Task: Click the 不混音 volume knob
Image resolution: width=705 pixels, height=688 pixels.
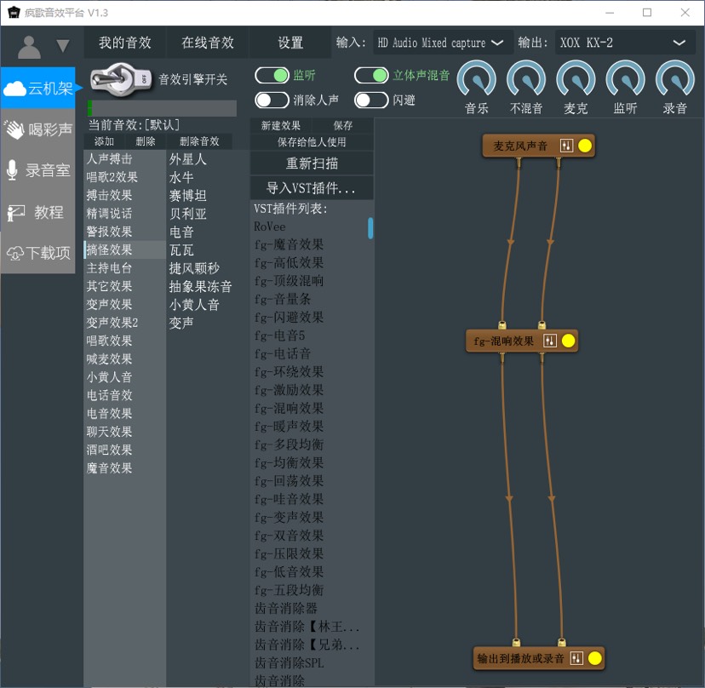Action: tap(526, 79)
